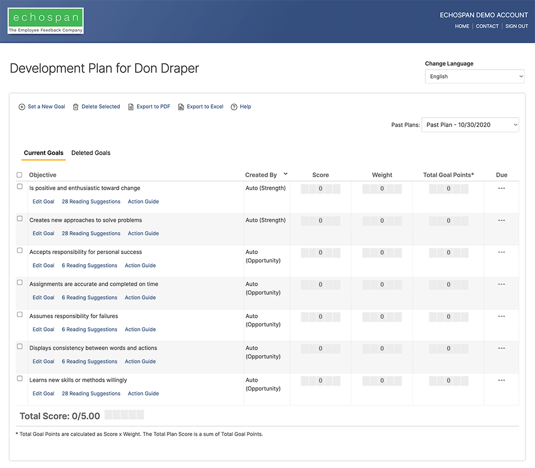Click the Export to PDF document icon

(x=131, y=107)
